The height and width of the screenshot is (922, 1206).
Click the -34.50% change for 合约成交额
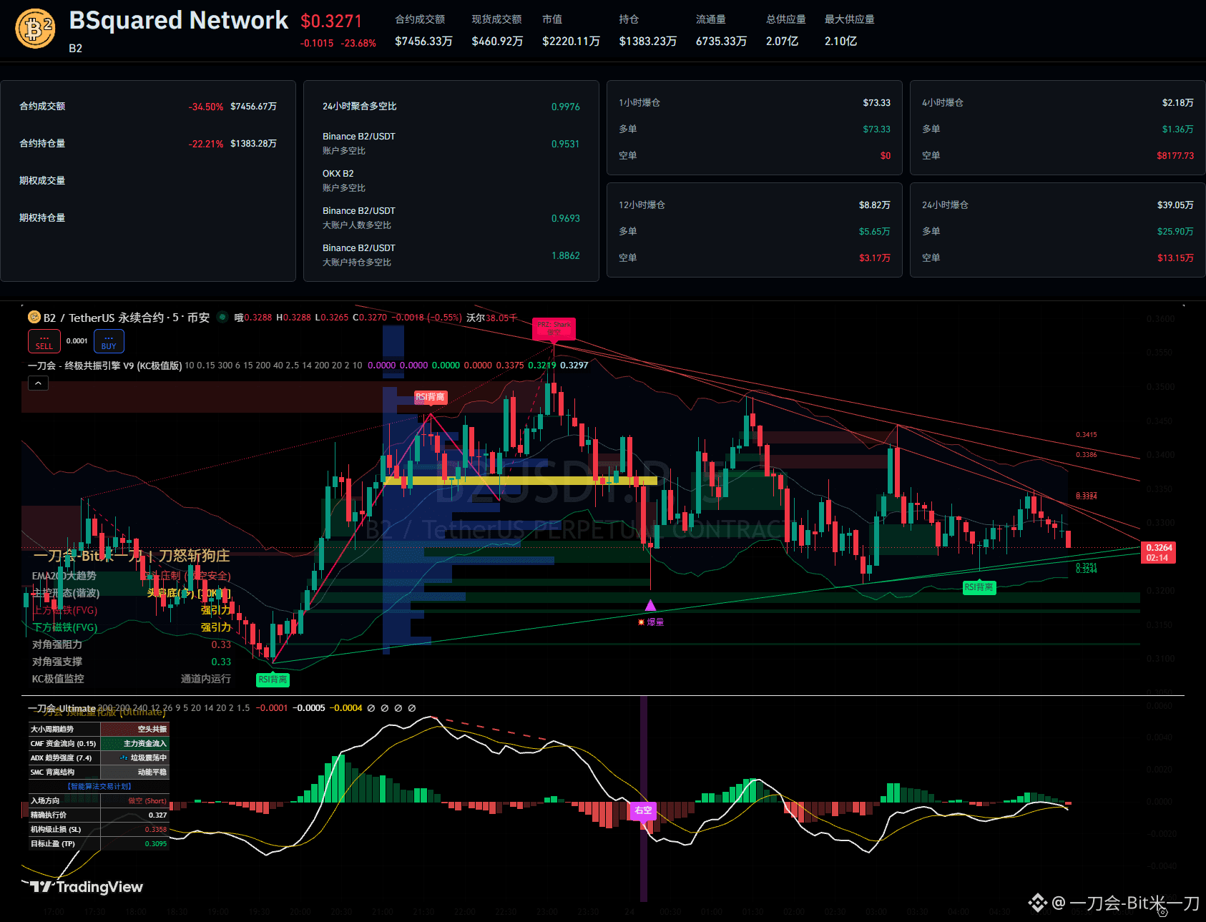coord(206,107)
